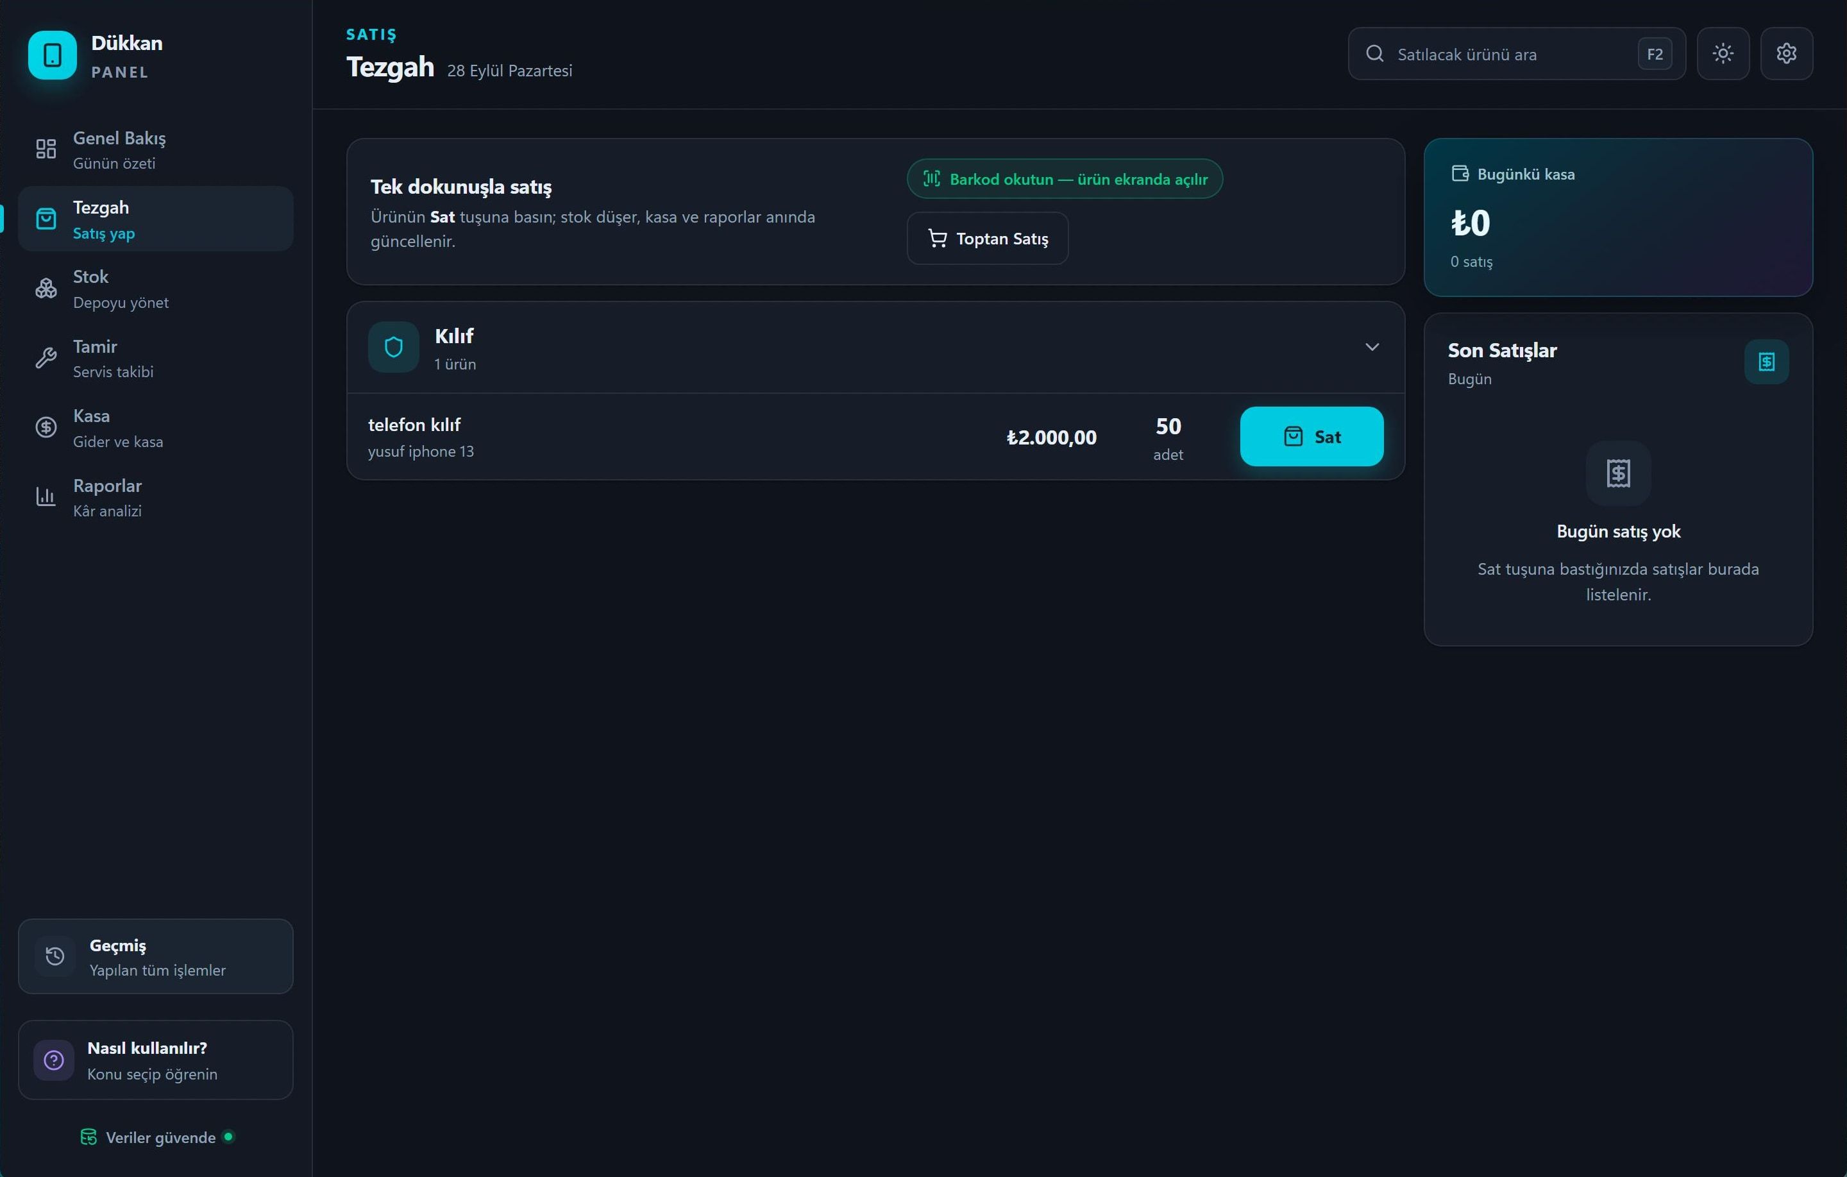Screen dimensions: 1847x1177
Task: Click the Toptan Satış button
Action: tap(987, 239)
